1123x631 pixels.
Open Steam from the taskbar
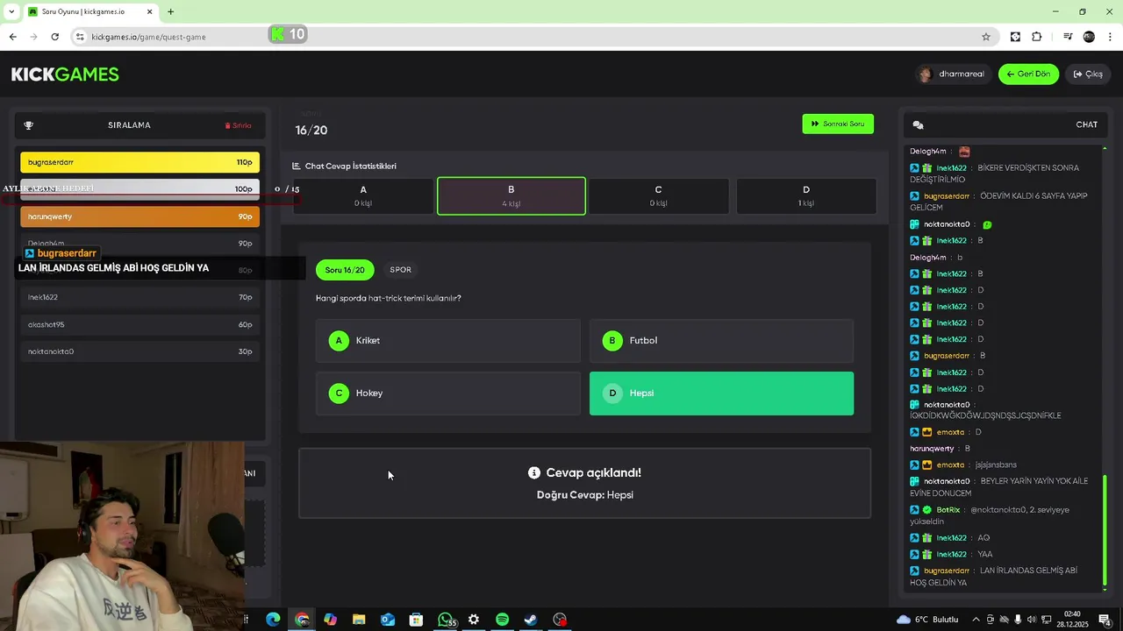pyautogui.click(x=531, y=620)
